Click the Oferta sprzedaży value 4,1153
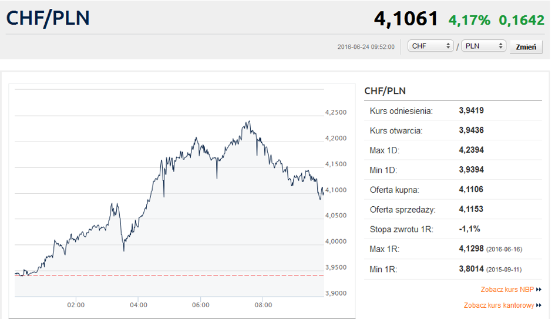 (471, 209)
